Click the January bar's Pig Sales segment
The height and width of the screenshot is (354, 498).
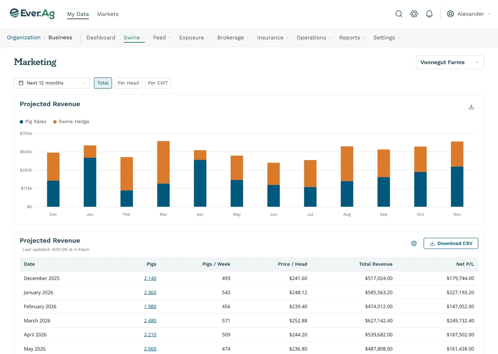pyautogui.click(x=90, y=182)
